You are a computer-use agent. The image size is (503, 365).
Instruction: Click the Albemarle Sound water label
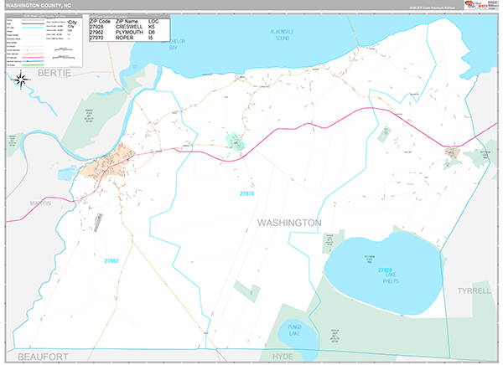click(x=282, y=35)
